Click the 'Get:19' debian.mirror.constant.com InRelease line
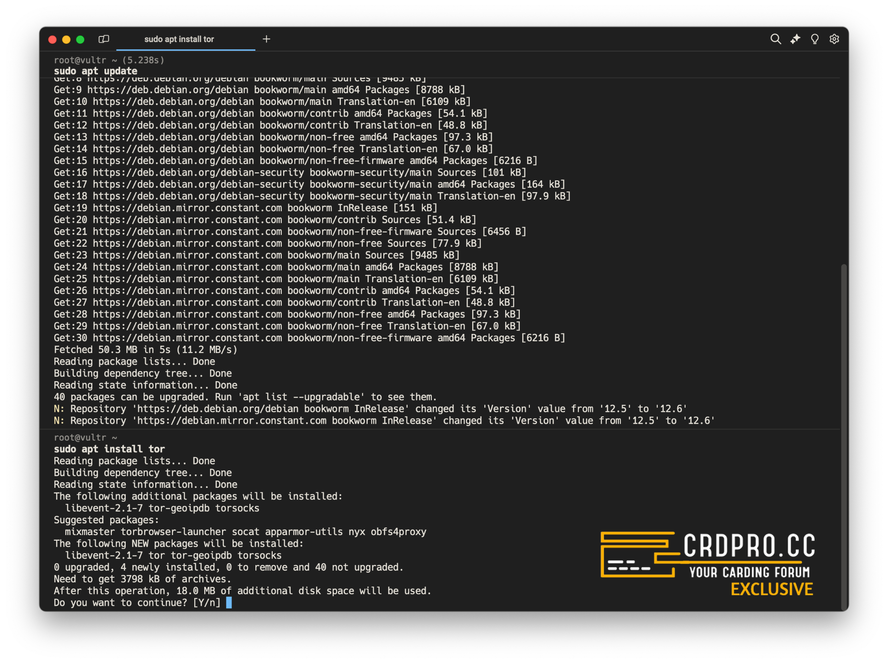The image size is (888, 663). (x=245, y=208)
